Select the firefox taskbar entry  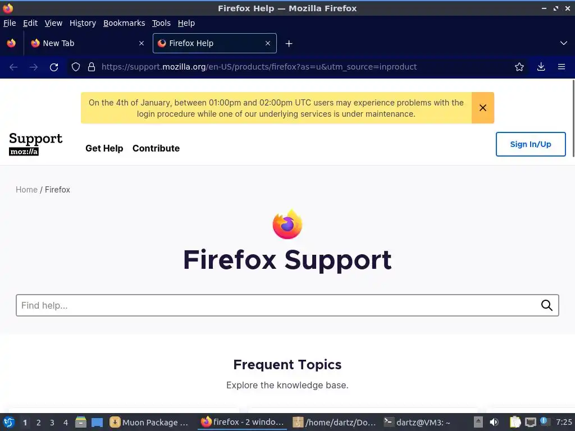[243, 422]
